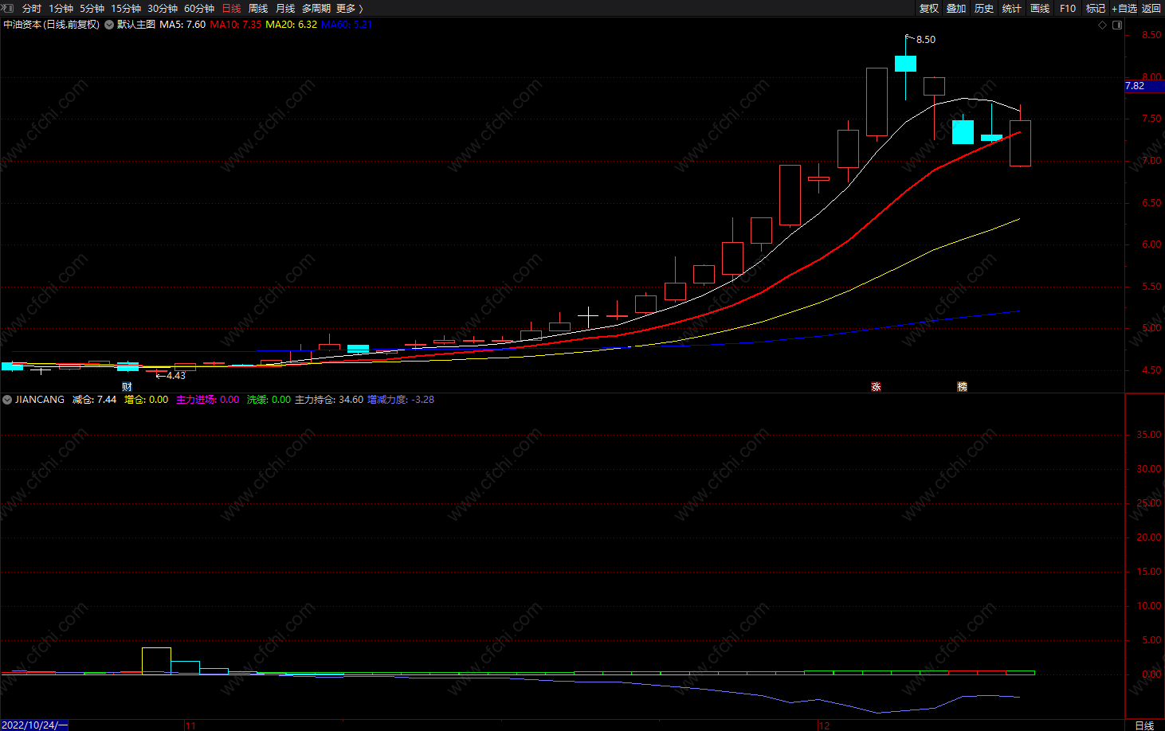Open 历史 history button

point(984,8)
